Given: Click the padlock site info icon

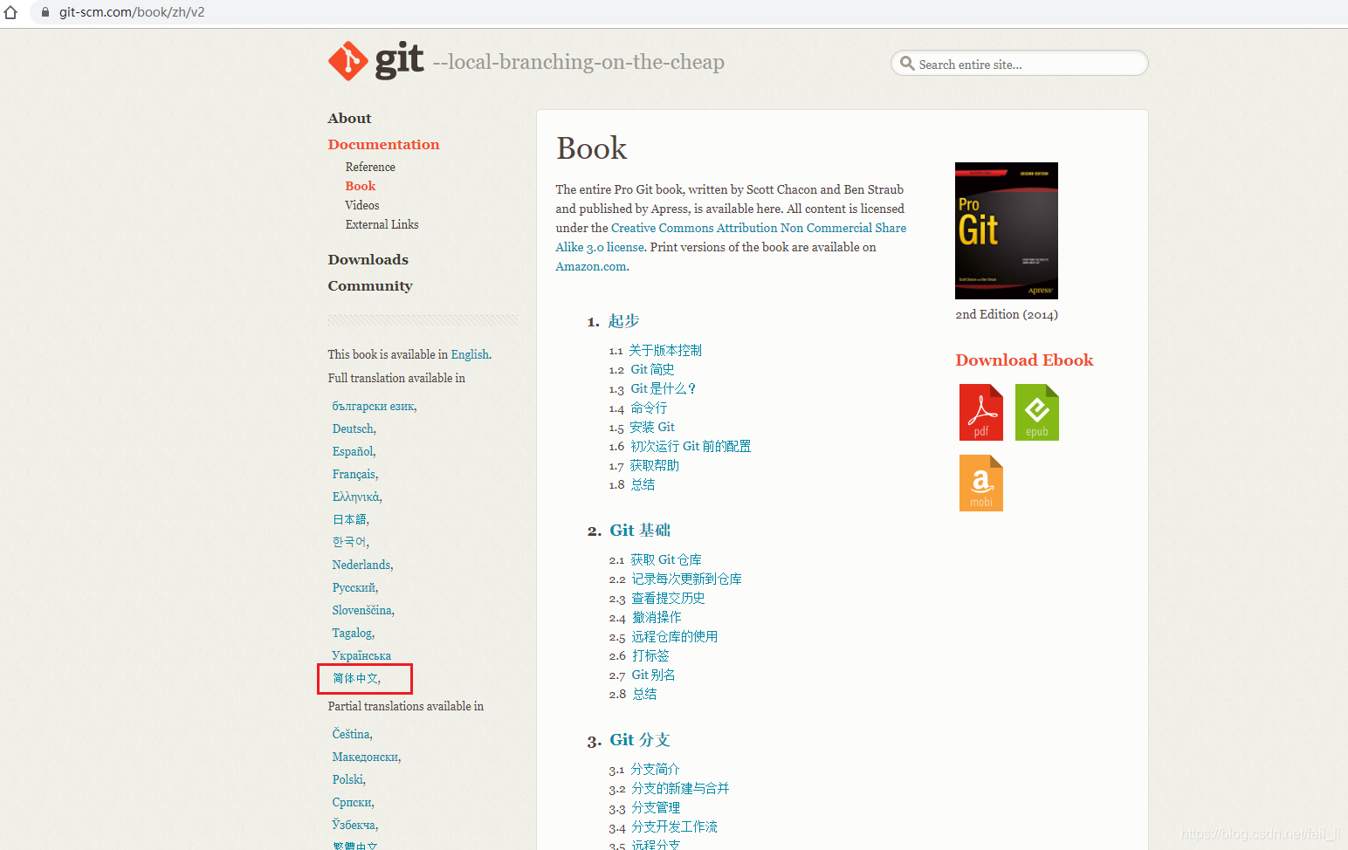Looking at the screenshot, I should (45, 12).
